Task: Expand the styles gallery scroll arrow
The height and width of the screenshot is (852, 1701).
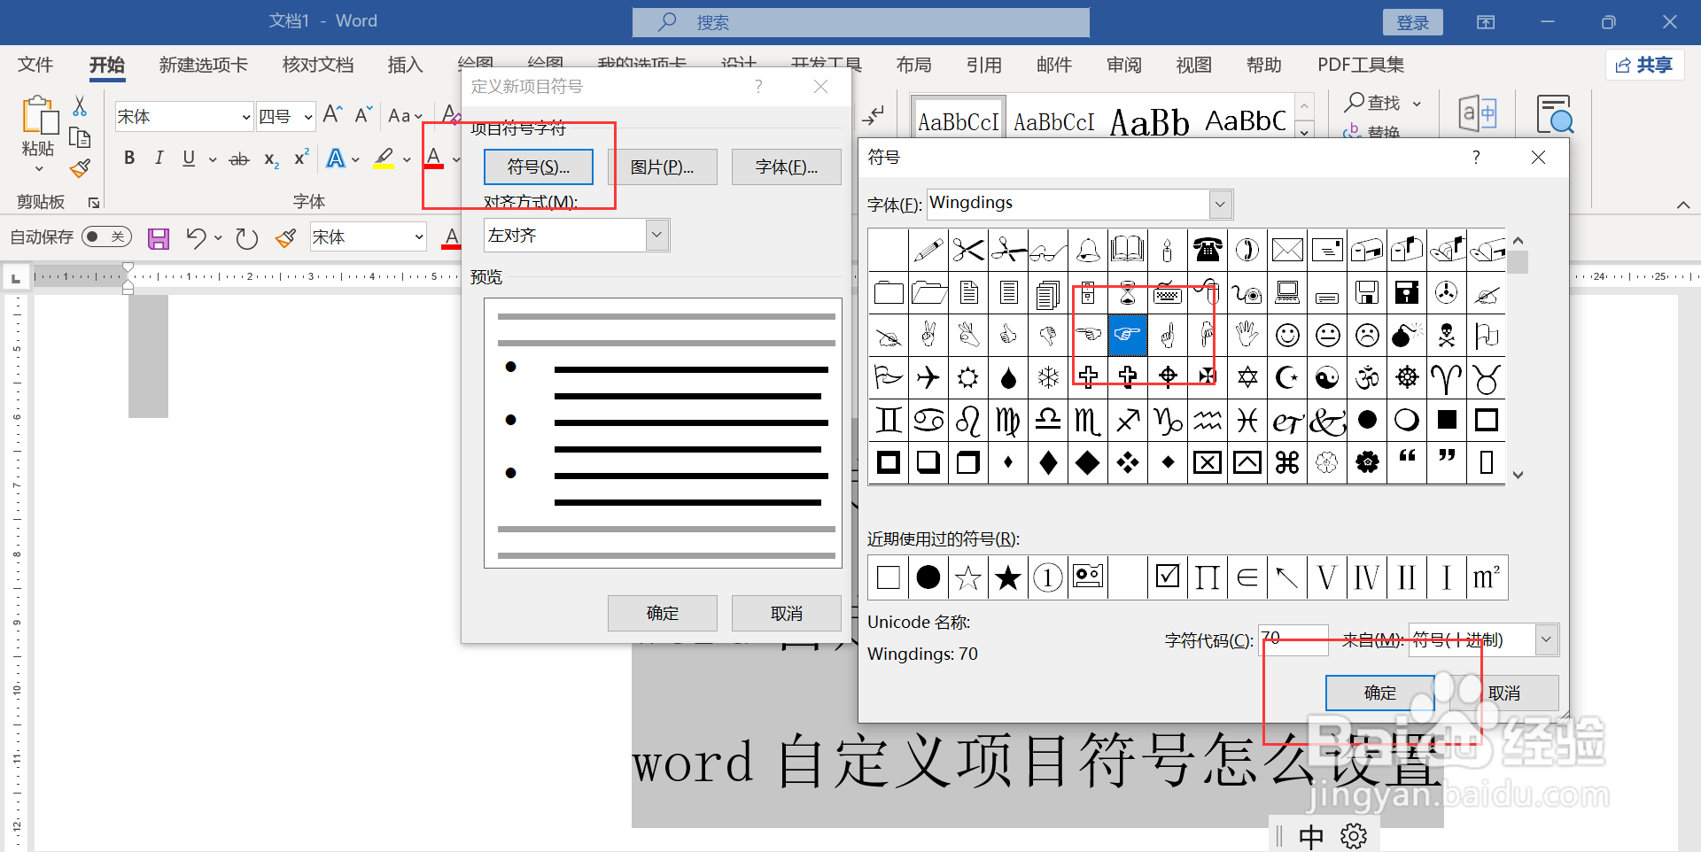Action: pyautogui.click(x=1304, y=131)
